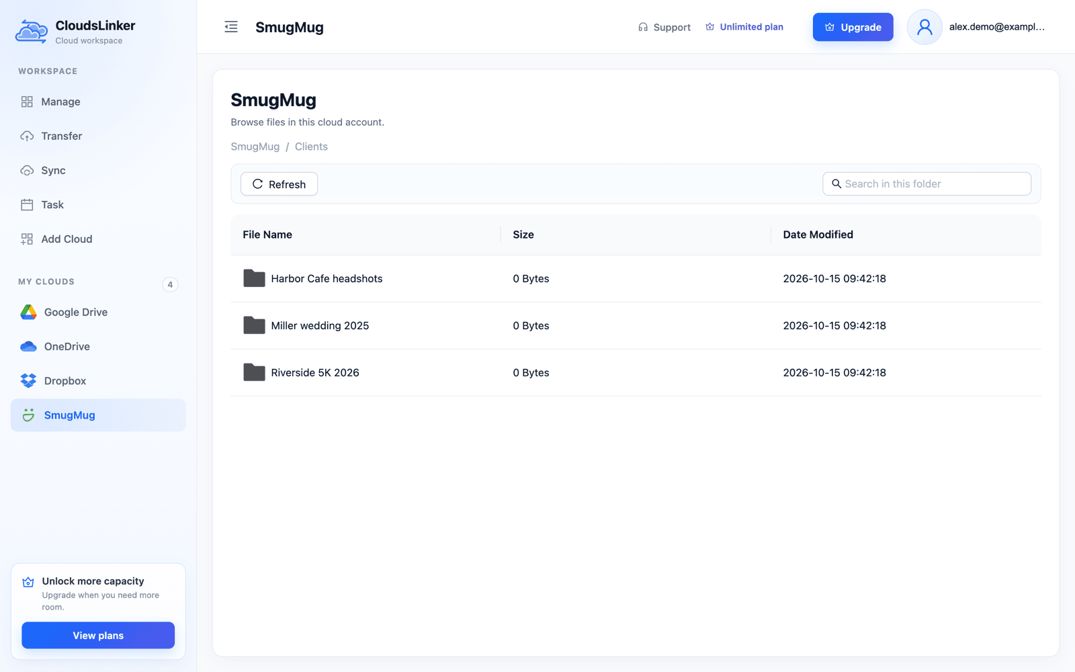Select Add Cloud in the sidebar
The width and height of the screenshot is (1075, 672).
[x=98, y=239]
